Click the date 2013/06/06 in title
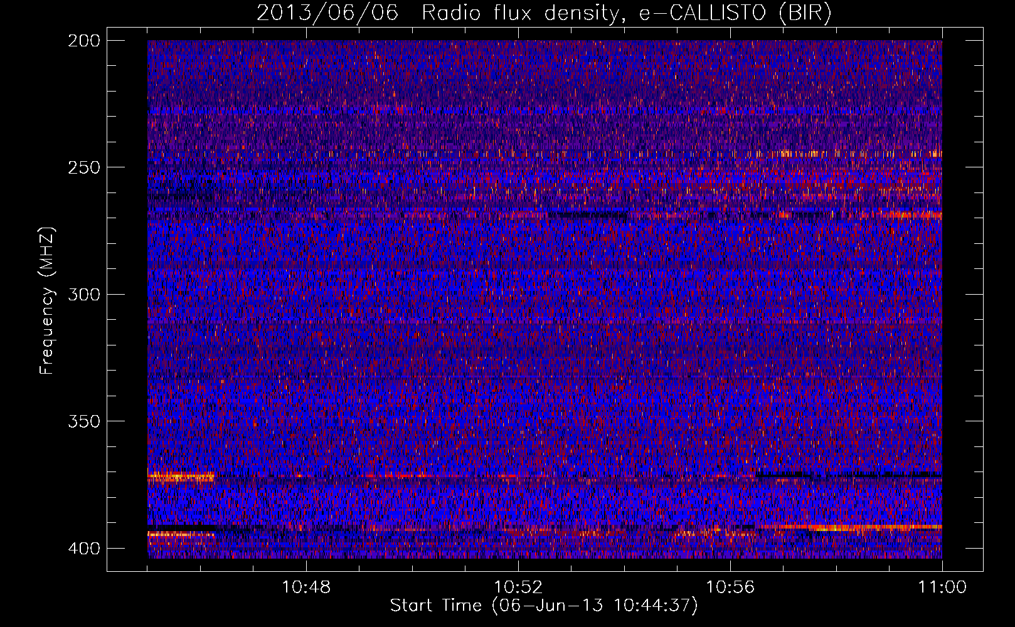Screen dimensions: 1015x627 [327, 13]
